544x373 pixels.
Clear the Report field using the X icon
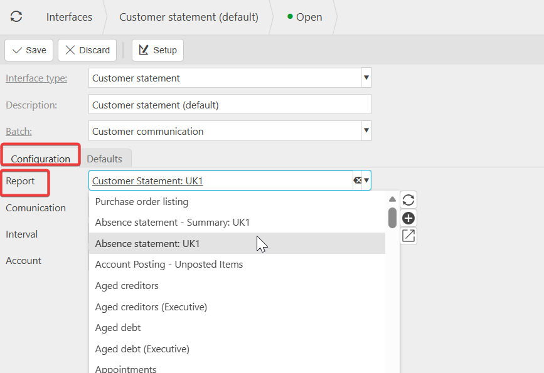357,181
